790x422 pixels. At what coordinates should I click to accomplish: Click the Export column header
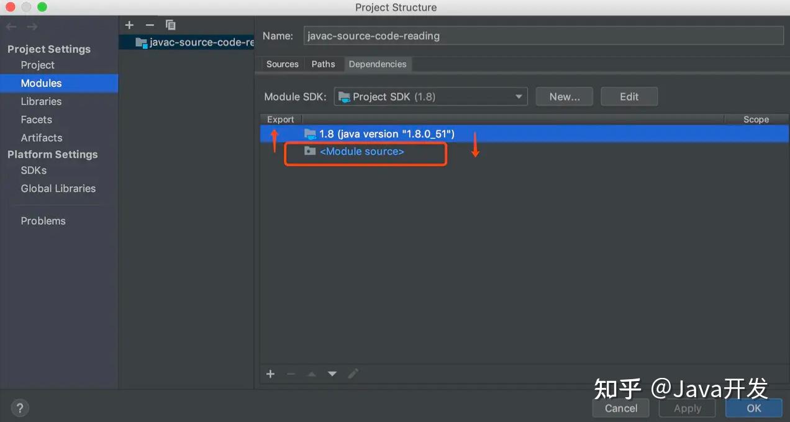(281, 119)
